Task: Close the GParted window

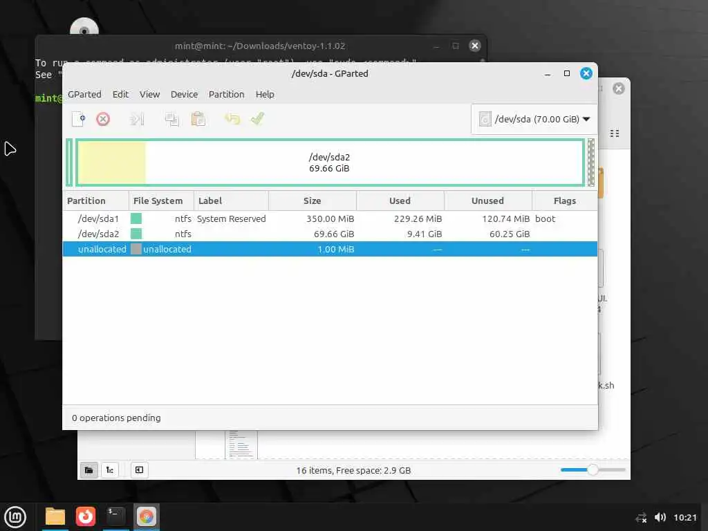Action: click(x=586, y=73)
